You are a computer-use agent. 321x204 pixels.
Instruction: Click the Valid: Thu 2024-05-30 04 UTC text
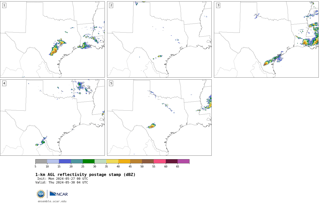[62, 182]
